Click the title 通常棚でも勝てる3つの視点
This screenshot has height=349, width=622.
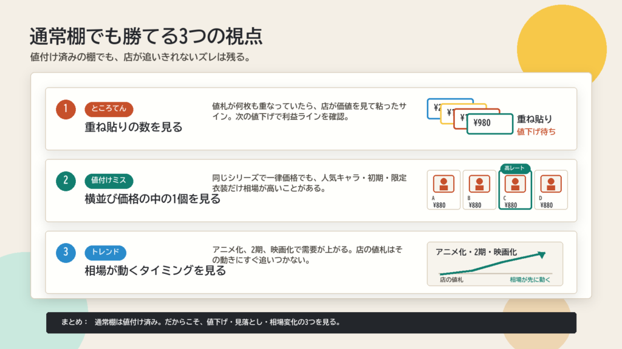pos(146,36)
